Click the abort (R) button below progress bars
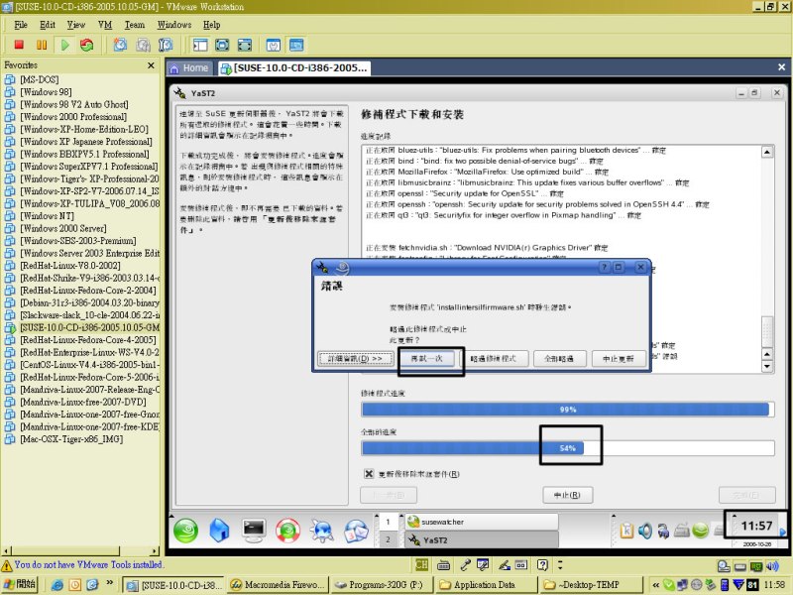 567,495
